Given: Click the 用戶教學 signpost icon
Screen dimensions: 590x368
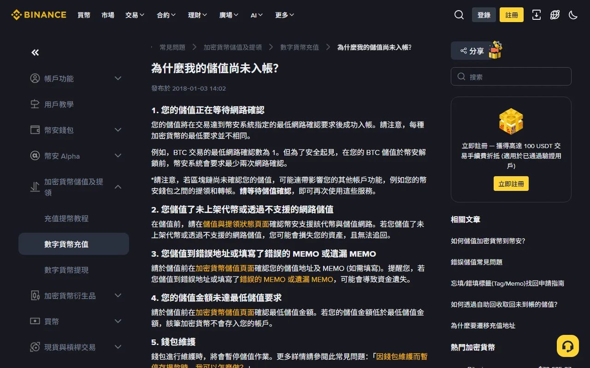Looking at the screenshot, I should pos(35,104).
